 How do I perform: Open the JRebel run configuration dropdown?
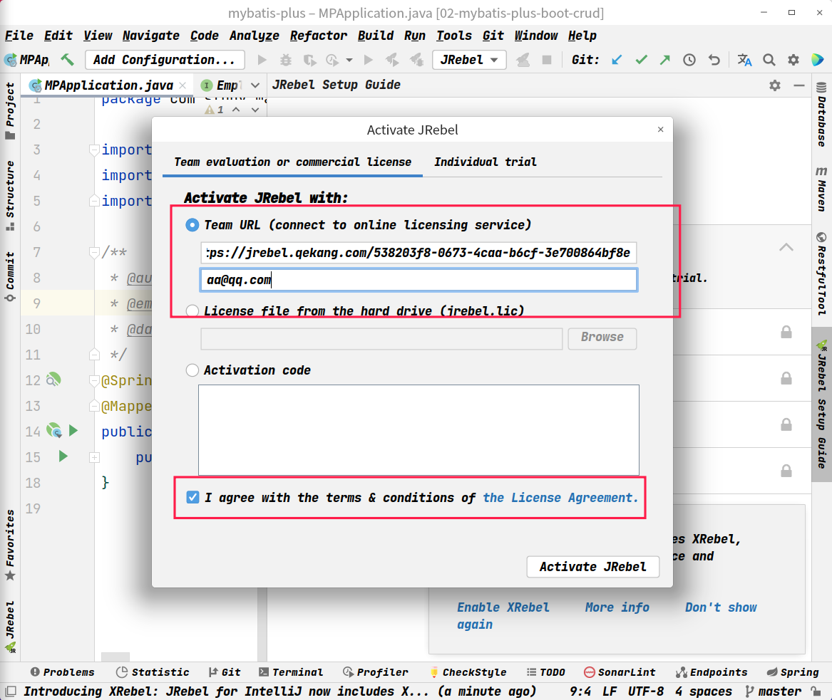(469, 60)
